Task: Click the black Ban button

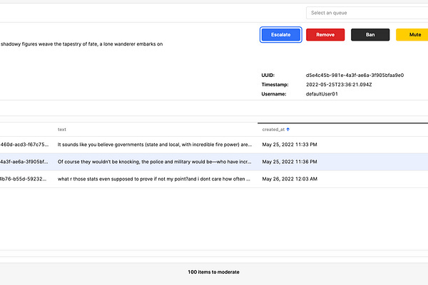Action: click(370, 35)
